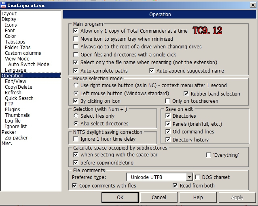Go to the Icons settings page
258x206 pixels.
(x=11, y=25)
